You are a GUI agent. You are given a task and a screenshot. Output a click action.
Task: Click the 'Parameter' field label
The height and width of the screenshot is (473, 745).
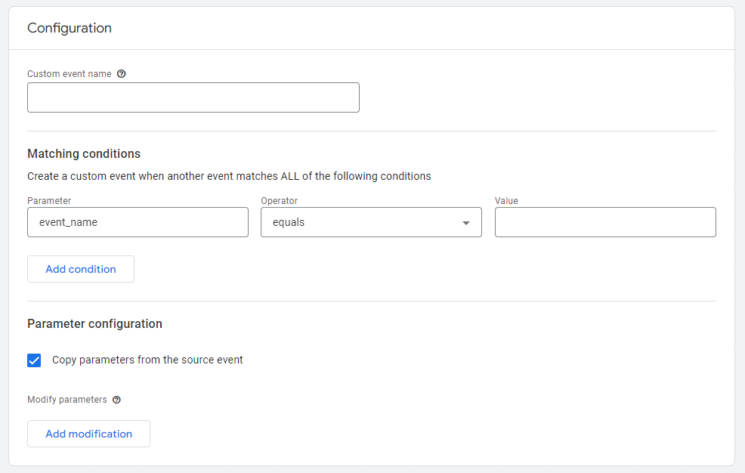(x=49, y=201)
